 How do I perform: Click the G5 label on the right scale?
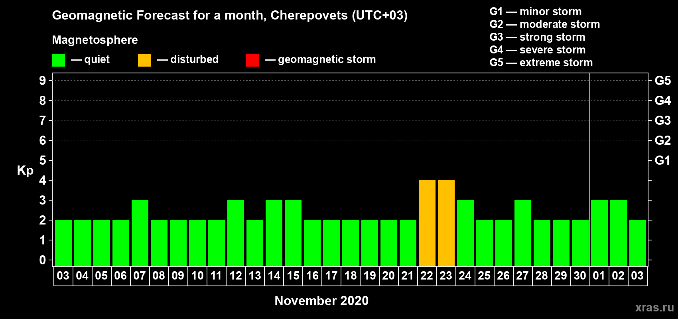coord(663,81)
